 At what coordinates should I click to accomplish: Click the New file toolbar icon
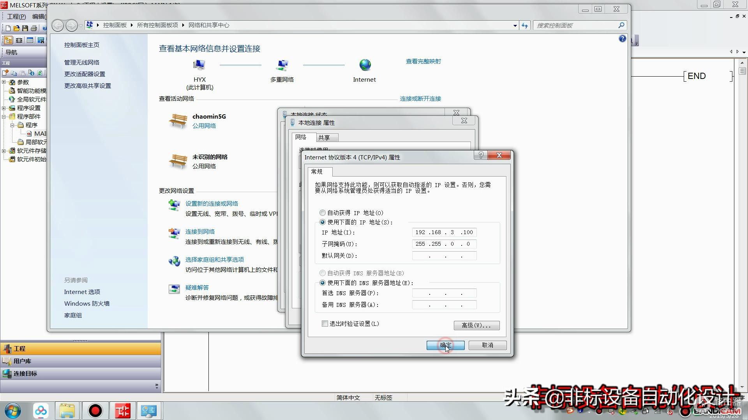click(8, 28)
